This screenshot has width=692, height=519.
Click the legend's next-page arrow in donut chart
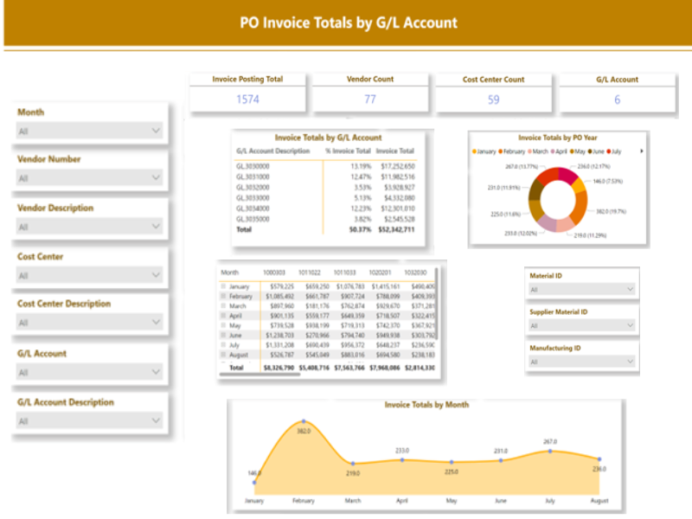click(641, 151)
